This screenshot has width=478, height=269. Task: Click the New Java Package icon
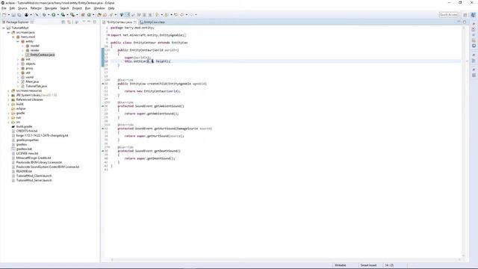(x=83, y=15)
